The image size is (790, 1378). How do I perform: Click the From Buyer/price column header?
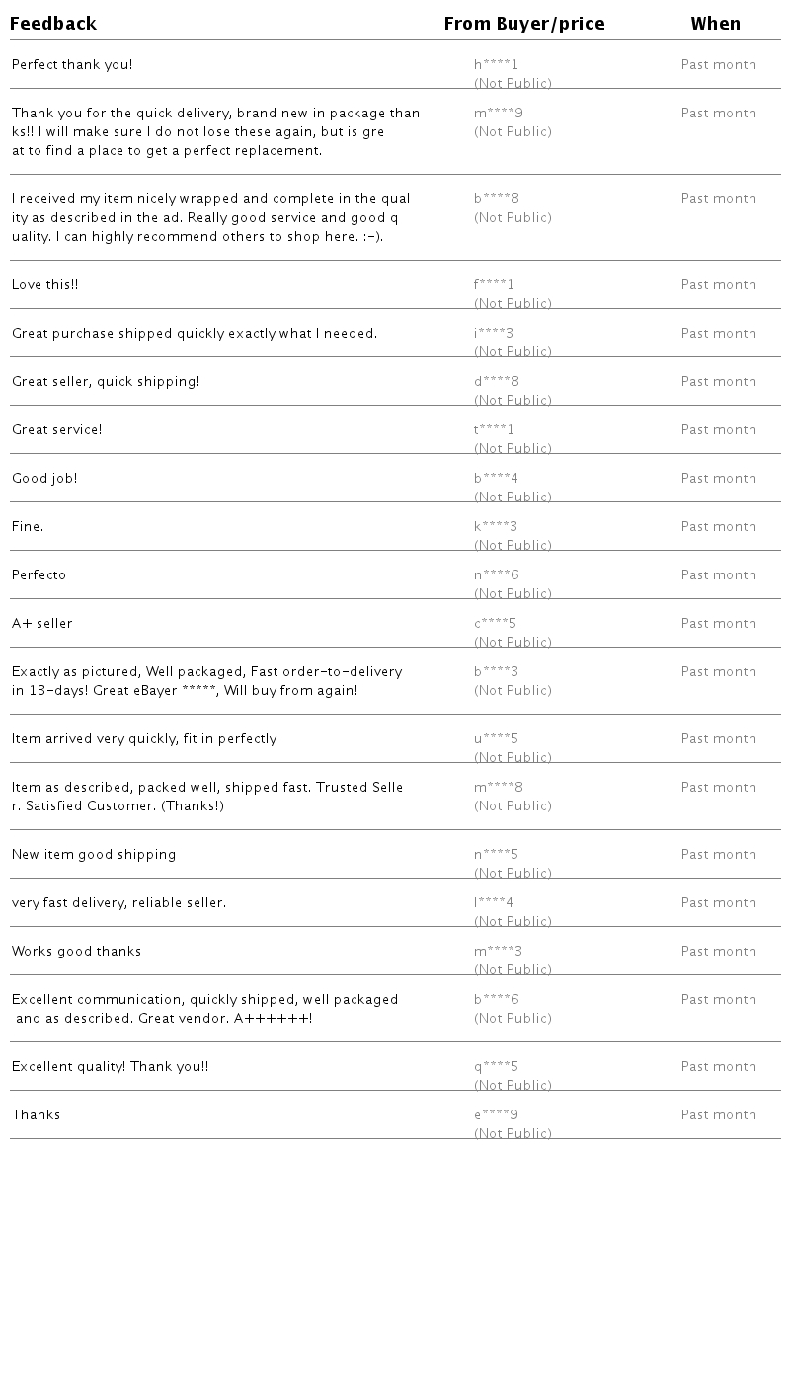(523, 24)
